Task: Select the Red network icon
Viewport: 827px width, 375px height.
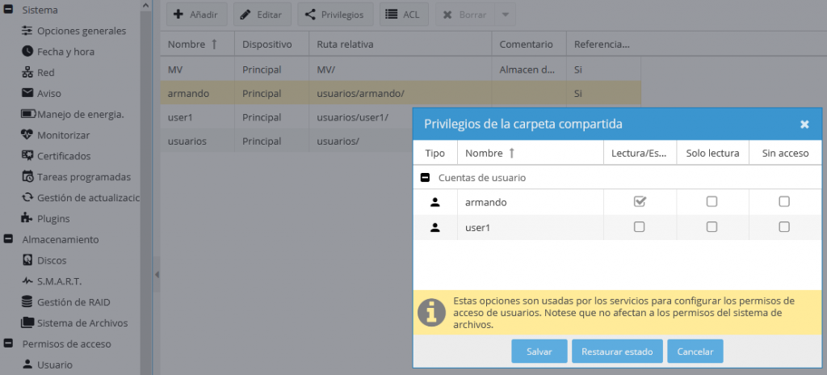Action: pos(27,73)
